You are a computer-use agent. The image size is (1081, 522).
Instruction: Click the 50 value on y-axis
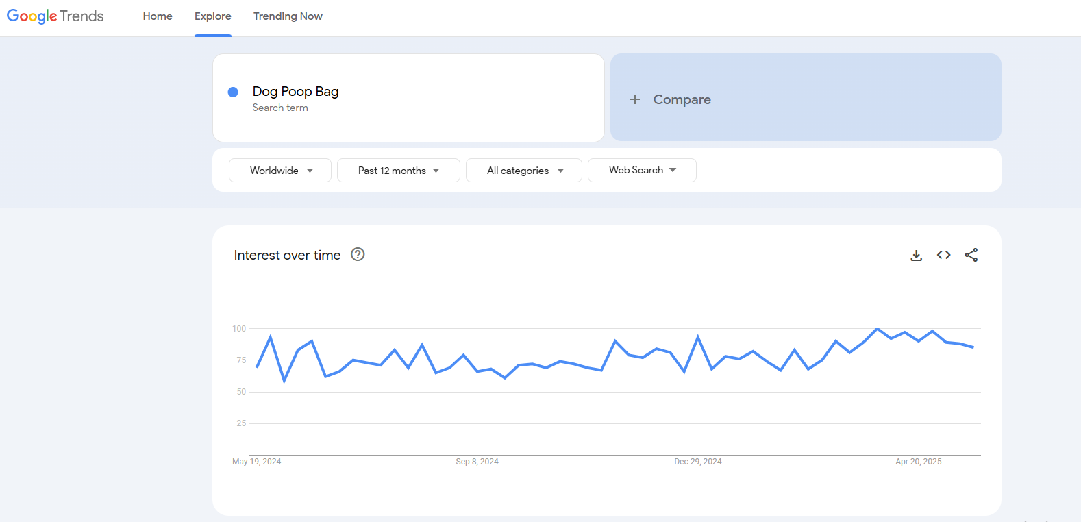[241, 392]
